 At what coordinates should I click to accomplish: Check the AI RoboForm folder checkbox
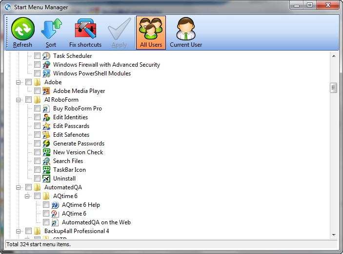pos(28,99)
